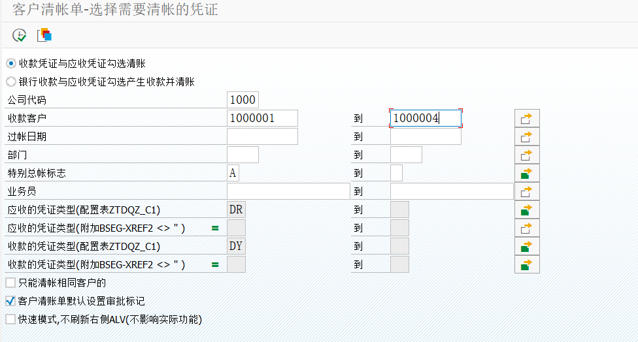Click the title 客户清帐单-选择需要清帐的凭证
This screenshot has width=638, height=342.
(x=115, y=9)
